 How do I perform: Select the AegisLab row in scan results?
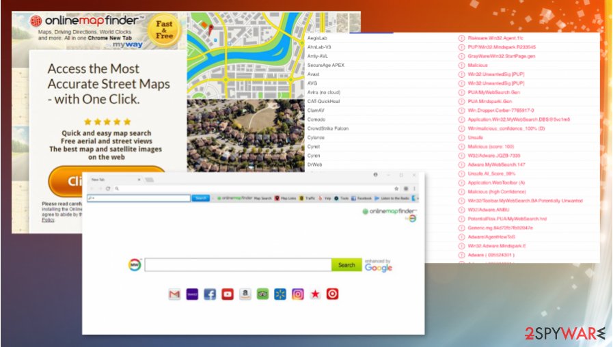pyautogui.click(x=452, y=38)
